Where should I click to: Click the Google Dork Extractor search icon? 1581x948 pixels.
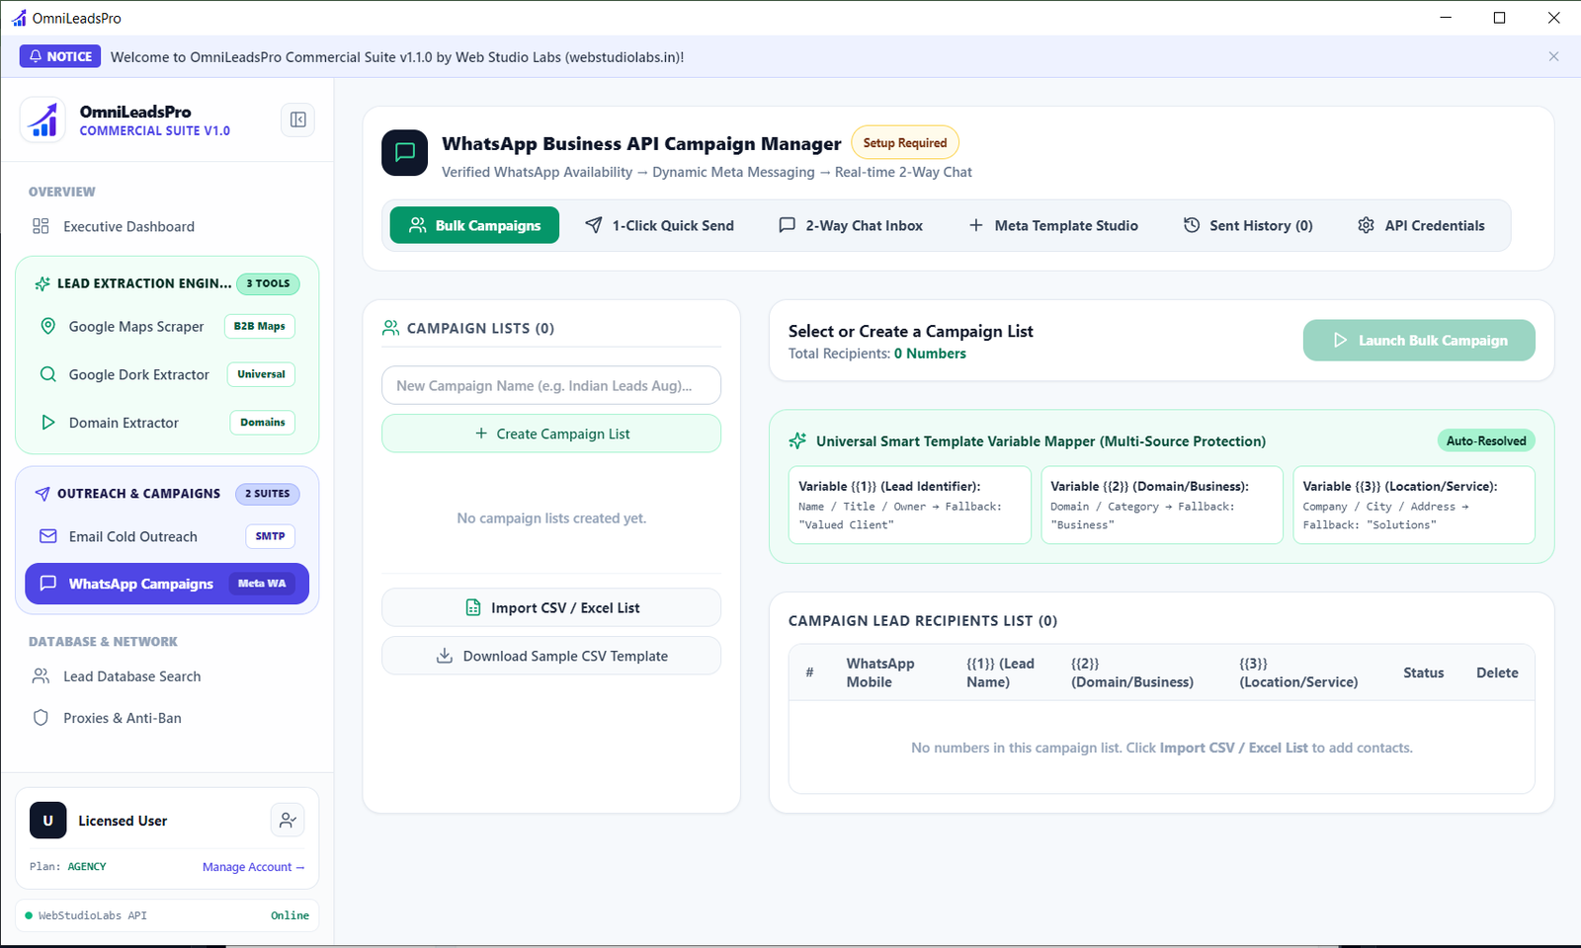point(47,374)
